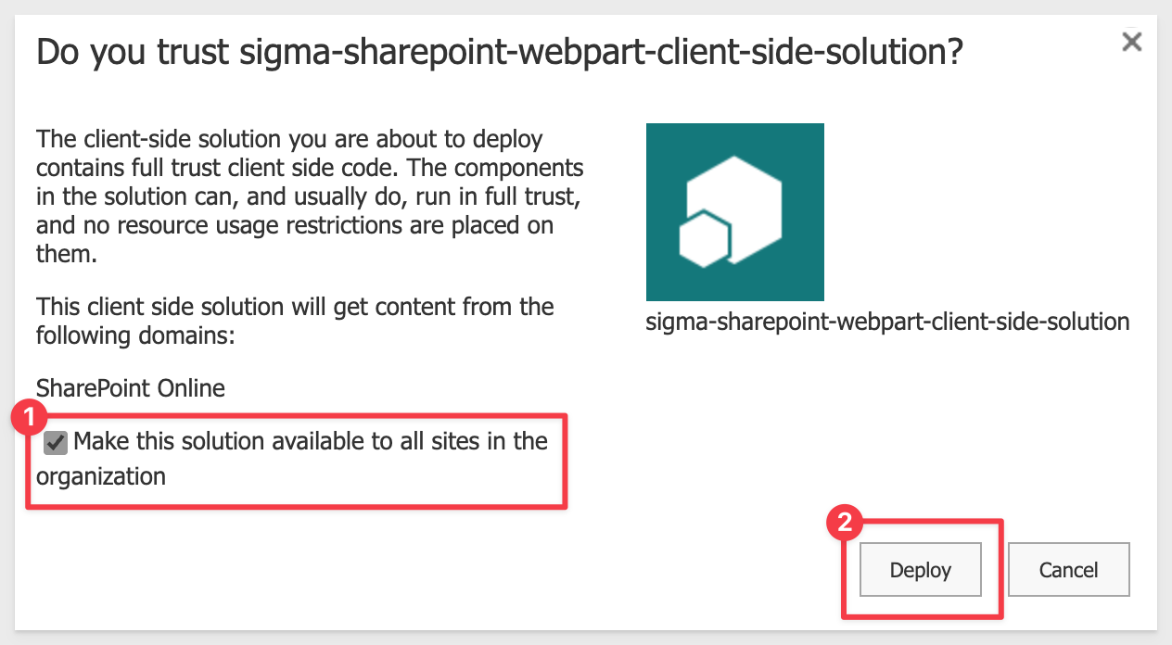Cancel the trust dialog
Image resolution: width=1172 pixels, height=645 pixels.
point(1068,570)
